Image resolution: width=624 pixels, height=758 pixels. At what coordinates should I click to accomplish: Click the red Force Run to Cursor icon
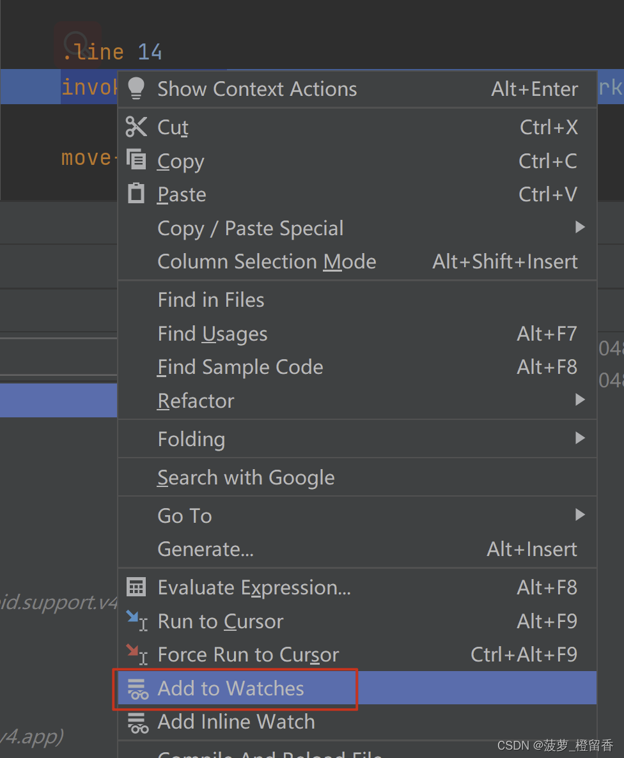click(136, 654)
